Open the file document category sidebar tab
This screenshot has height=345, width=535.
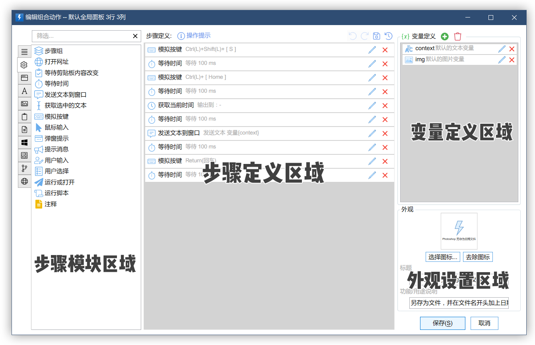tap(24, 130)
